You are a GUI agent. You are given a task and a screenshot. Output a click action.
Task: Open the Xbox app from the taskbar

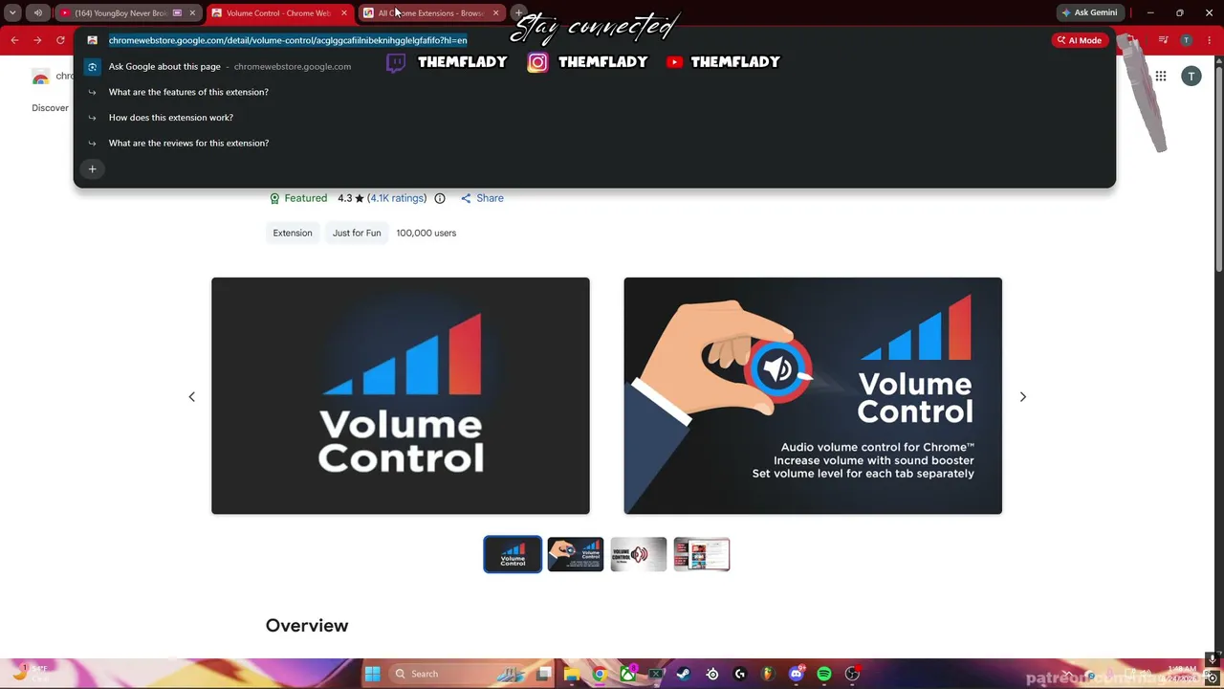tap(627, 674)
